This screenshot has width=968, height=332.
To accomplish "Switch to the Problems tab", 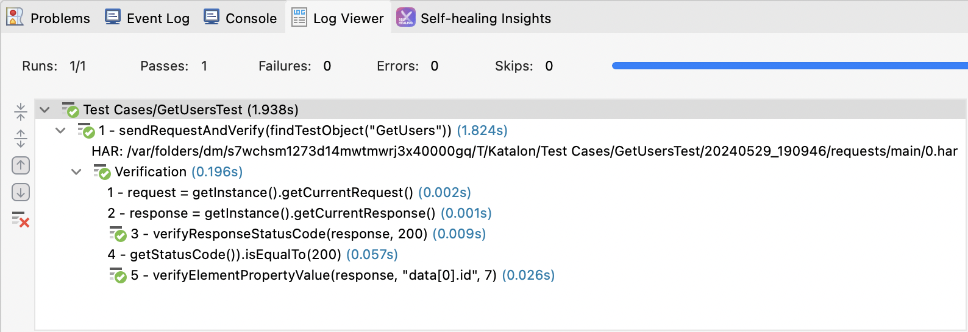I will [48, 18].
